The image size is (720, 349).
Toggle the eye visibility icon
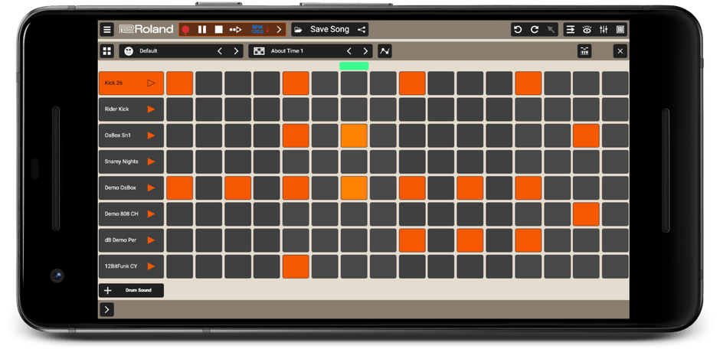pyautogui.click(x=587, y=30)
